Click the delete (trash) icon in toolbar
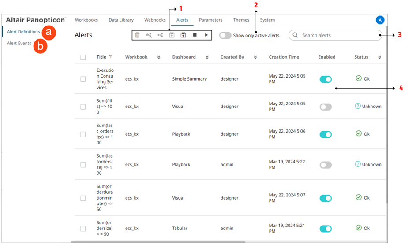The image size is (405, 244). (137, 35)
